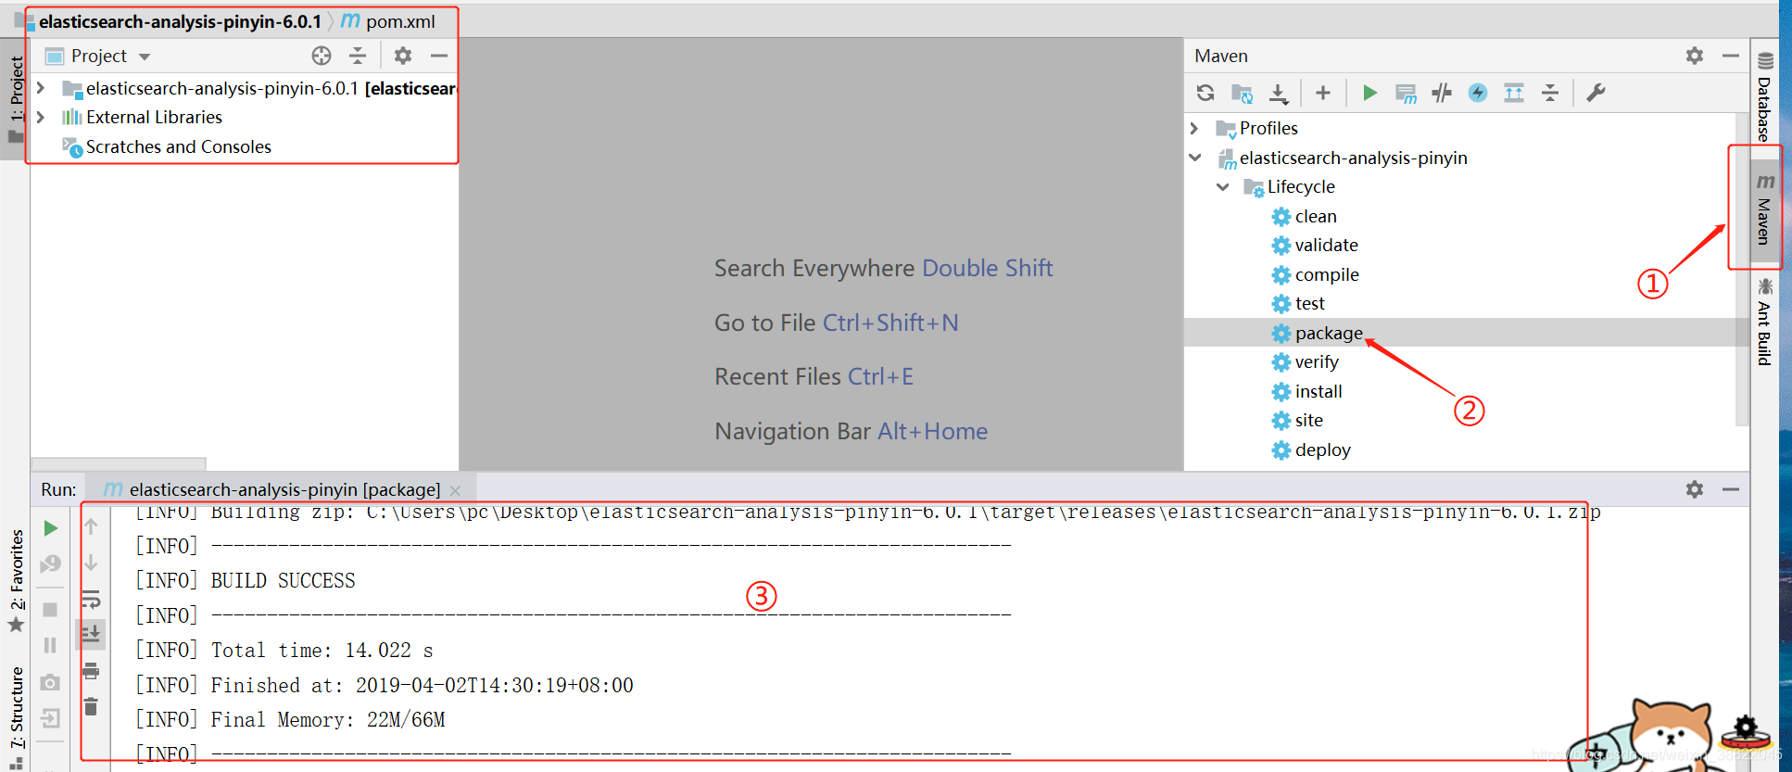Click elasticsearch-analysis-pinyin-6.0.1 breadcrumb

[x=179, y=21]
